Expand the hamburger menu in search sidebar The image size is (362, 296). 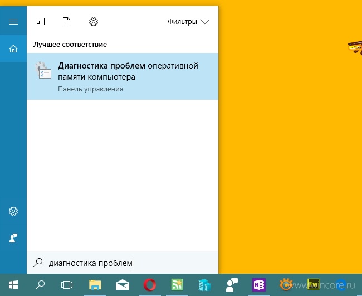point(13,22)
